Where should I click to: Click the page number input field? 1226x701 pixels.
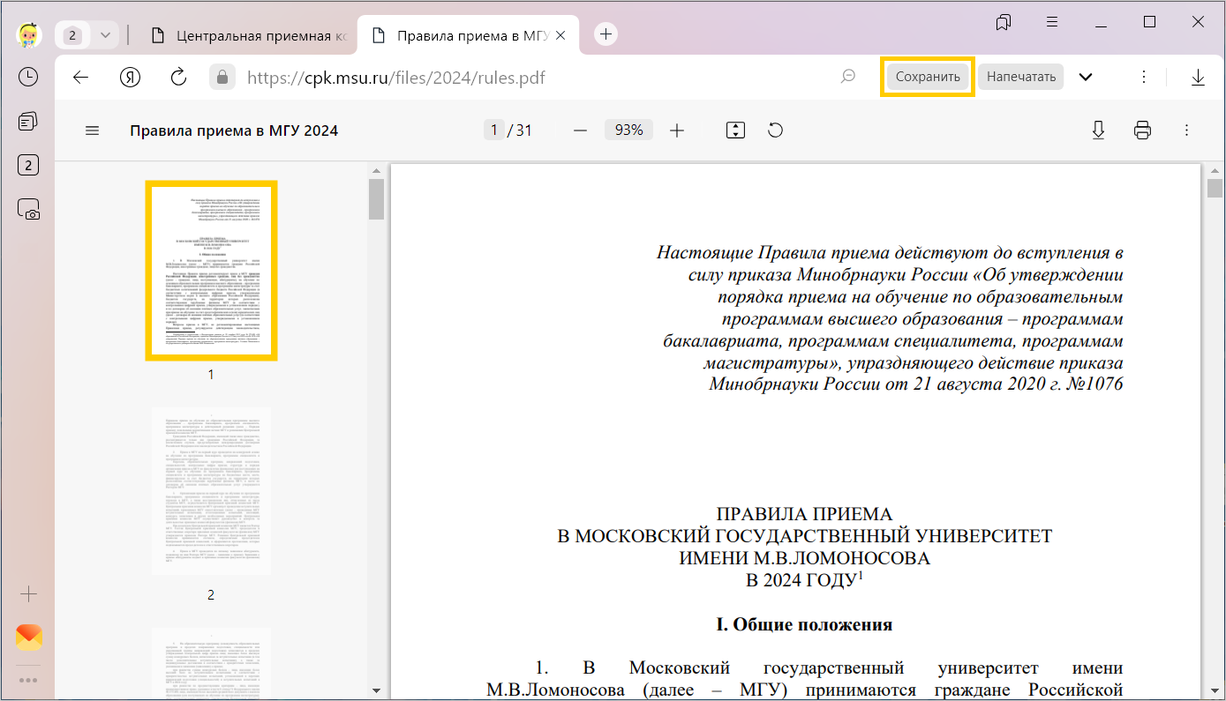coord(493,131)
